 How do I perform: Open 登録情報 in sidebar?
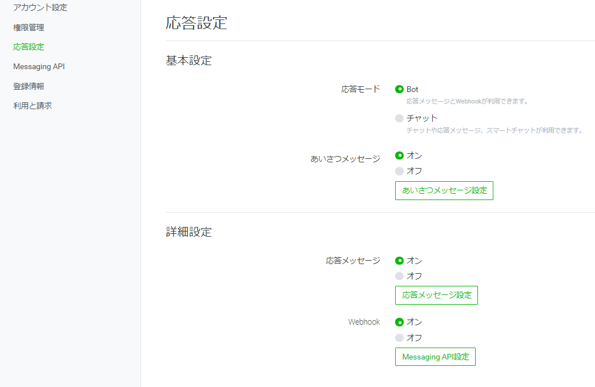[29, 86]
